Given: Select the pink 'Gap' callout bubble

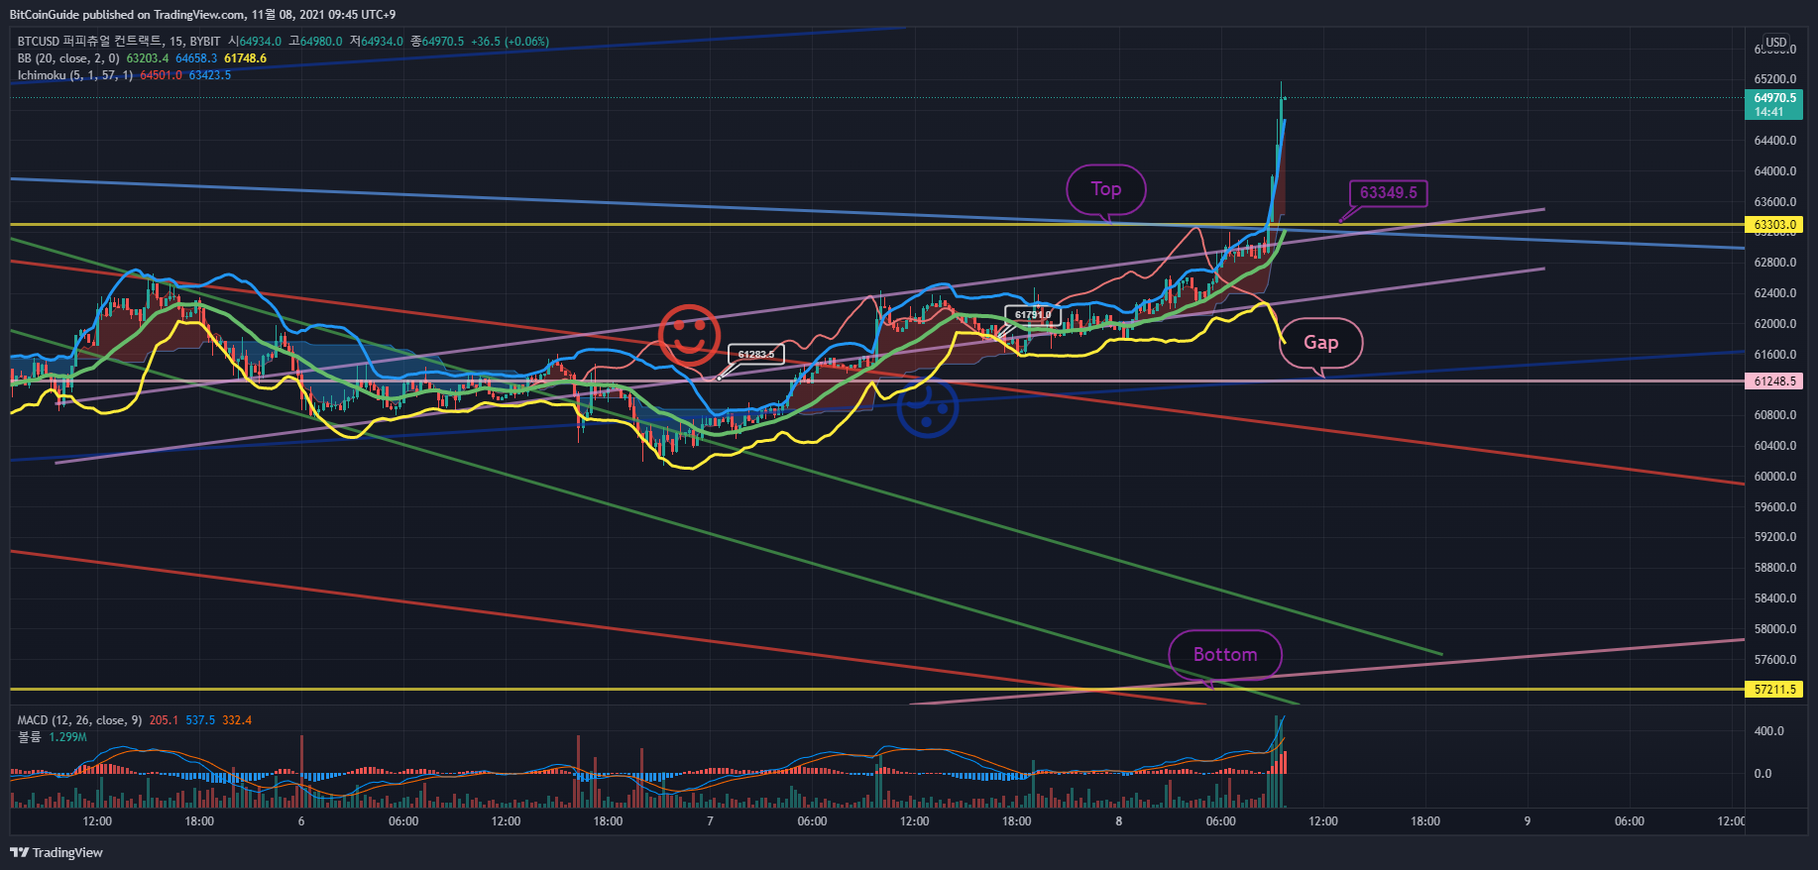Looking at the screenshot, I should point(1321,343).
